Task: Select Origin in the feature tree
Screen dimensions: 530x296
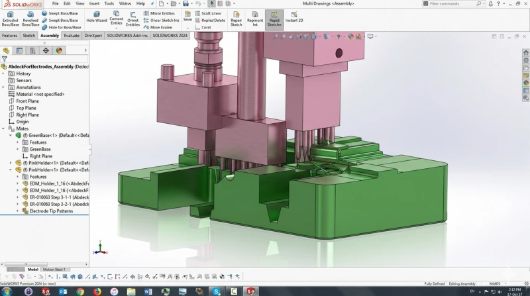Action: (x=23, y=122)
